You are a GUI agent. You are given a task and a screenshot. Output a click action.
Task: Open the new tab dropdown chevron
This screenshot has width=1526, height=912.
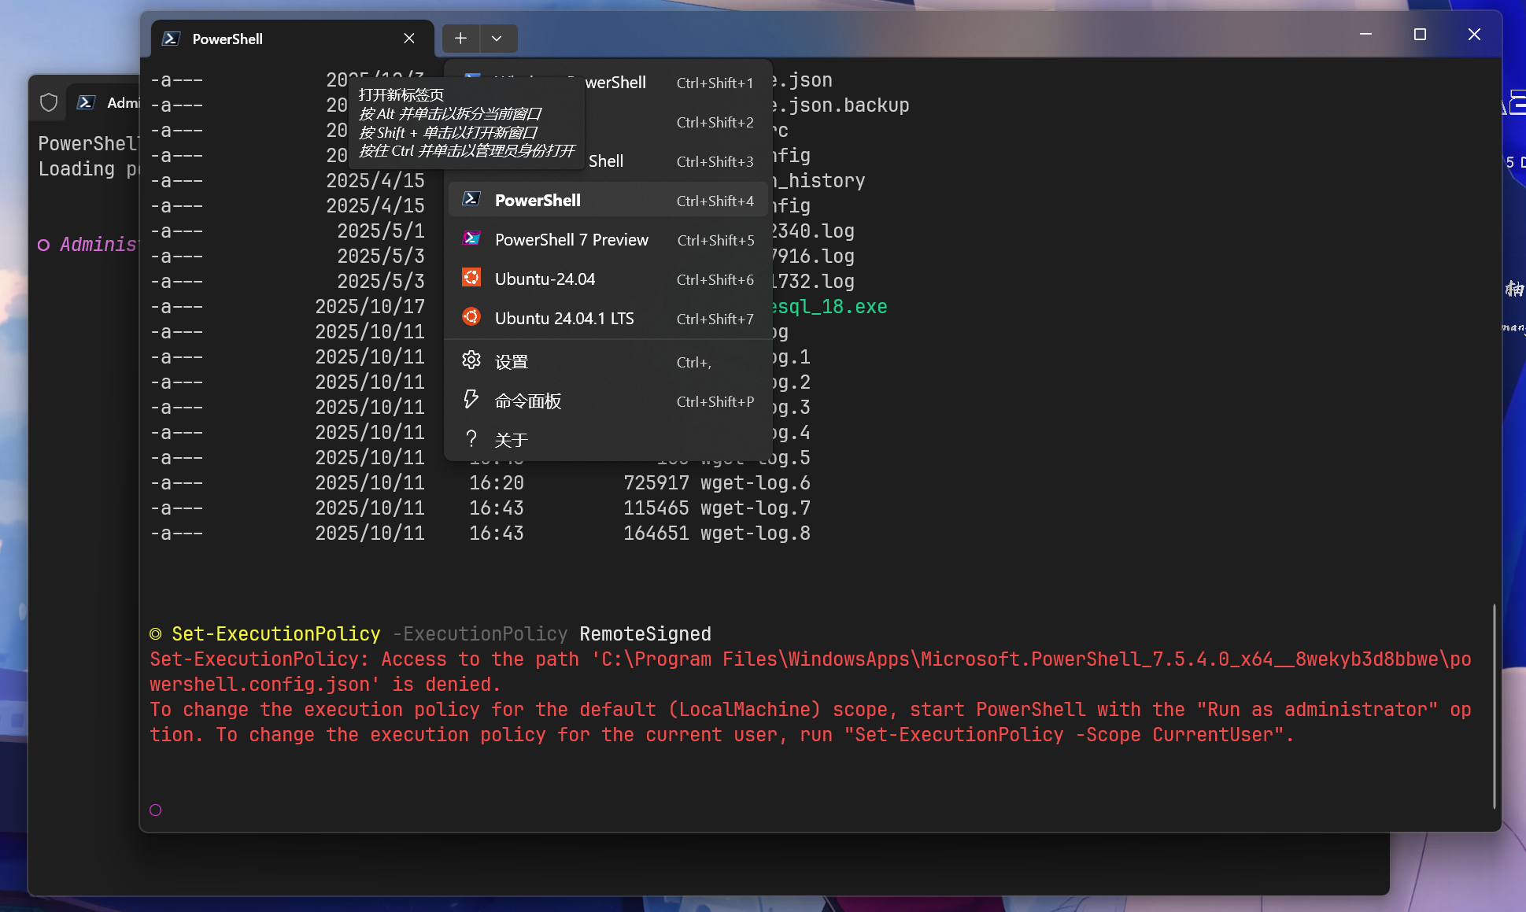pos(497,38)
